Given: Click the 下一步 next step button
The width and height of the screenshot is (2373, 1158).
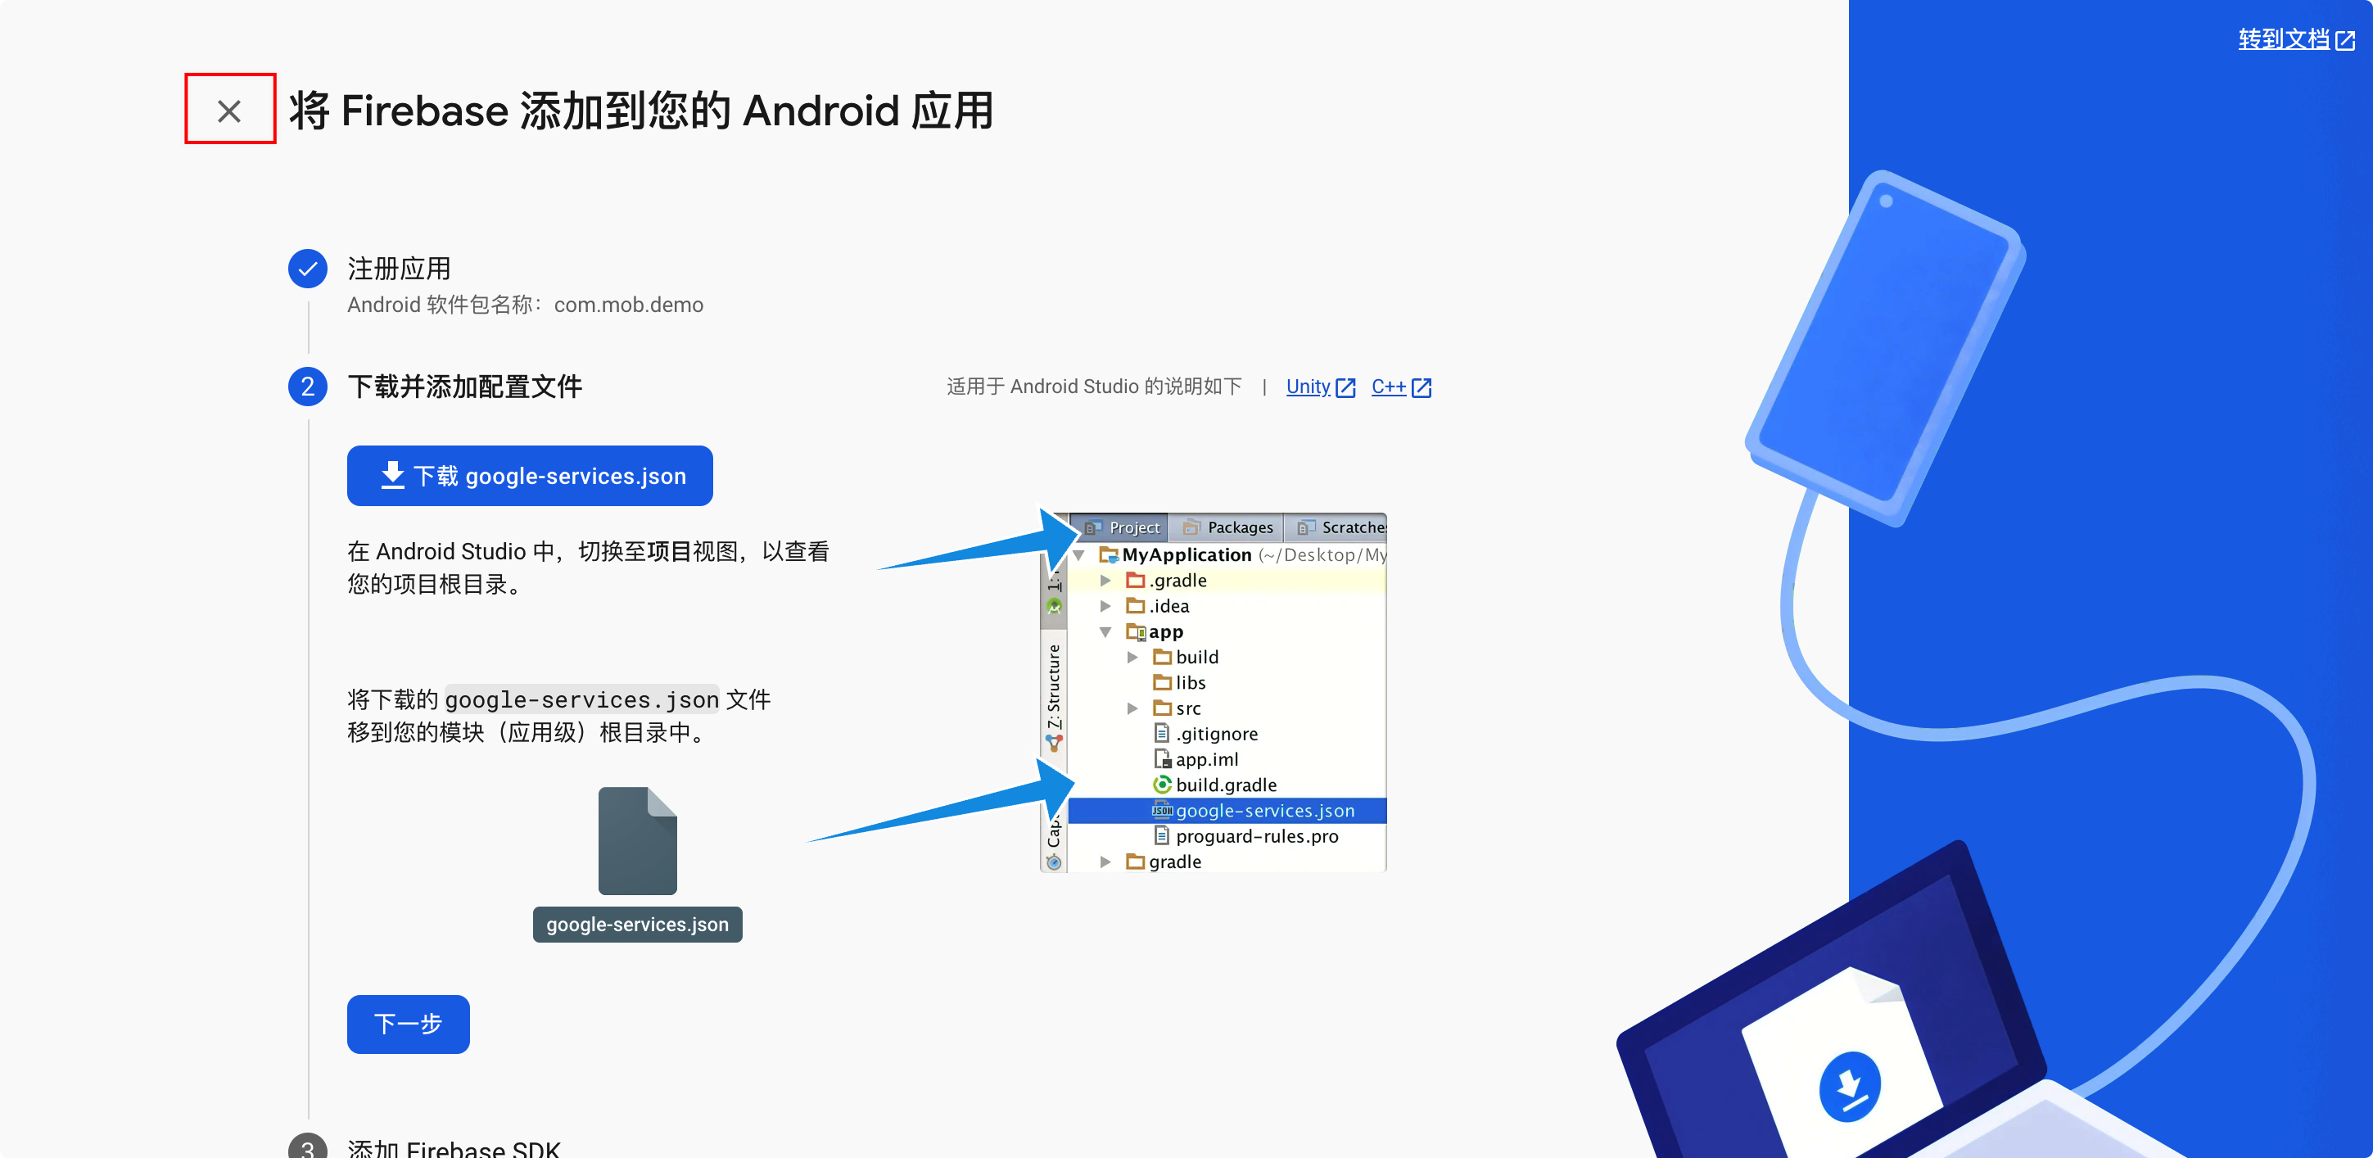Looking at the screenshot, I should [x=408, y=1024].
